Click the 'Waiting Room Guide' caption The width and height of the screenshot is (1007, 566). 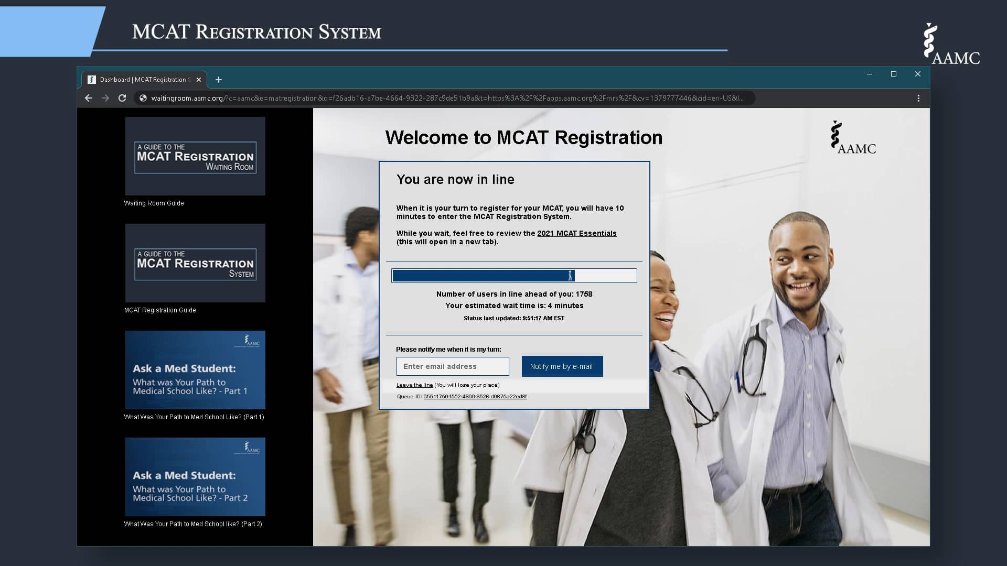coord(154,203)
